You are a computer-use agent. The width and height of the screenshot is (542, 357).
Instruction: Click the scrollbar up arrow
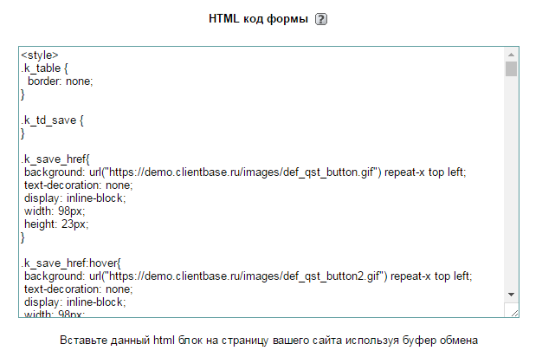[x=512, y=55]
